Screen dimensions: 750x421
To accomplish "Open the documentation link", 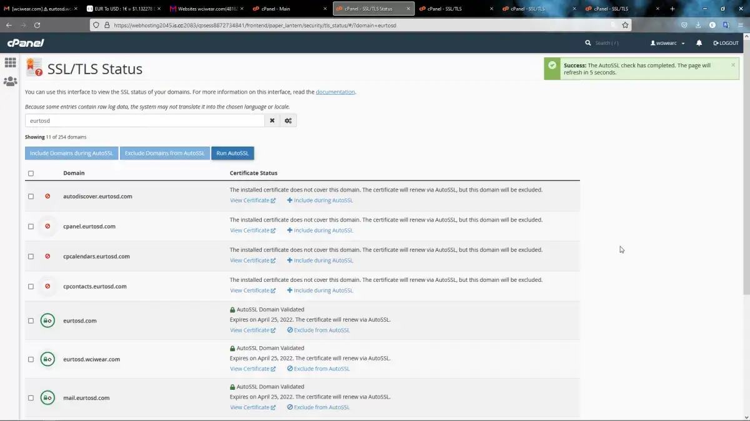I will pyautogui.click(x=335, y=92).
